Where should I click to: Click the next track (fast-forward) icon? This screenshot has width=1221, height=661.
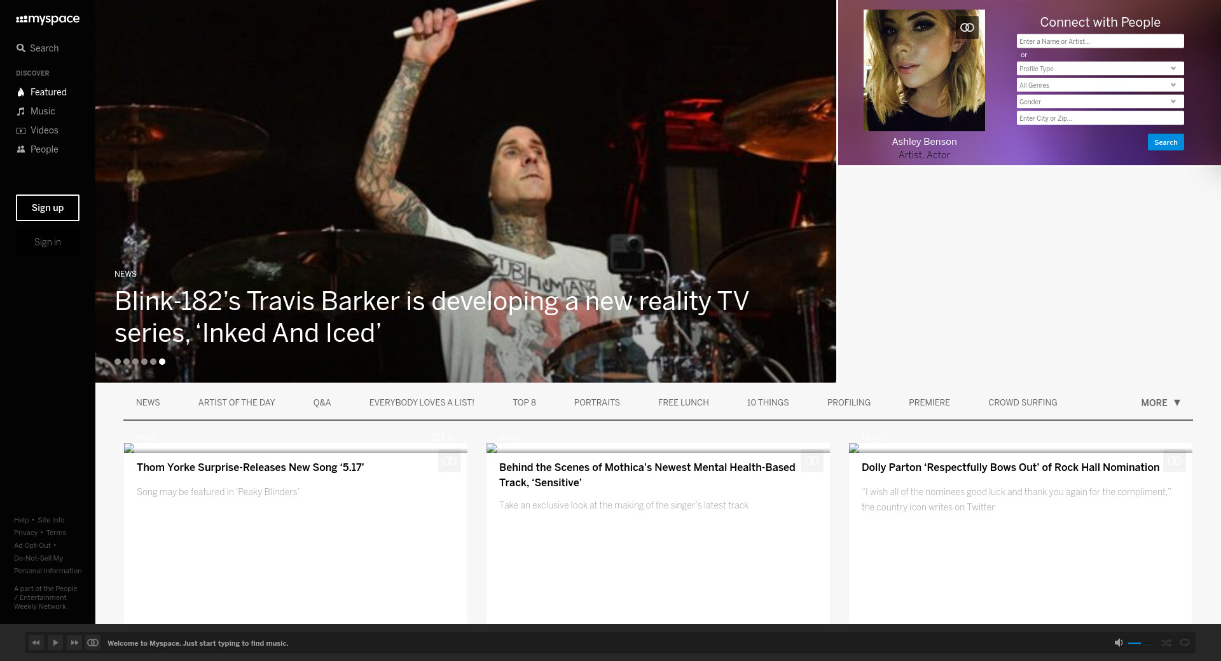pyautogui.click(x=74, y=643)
